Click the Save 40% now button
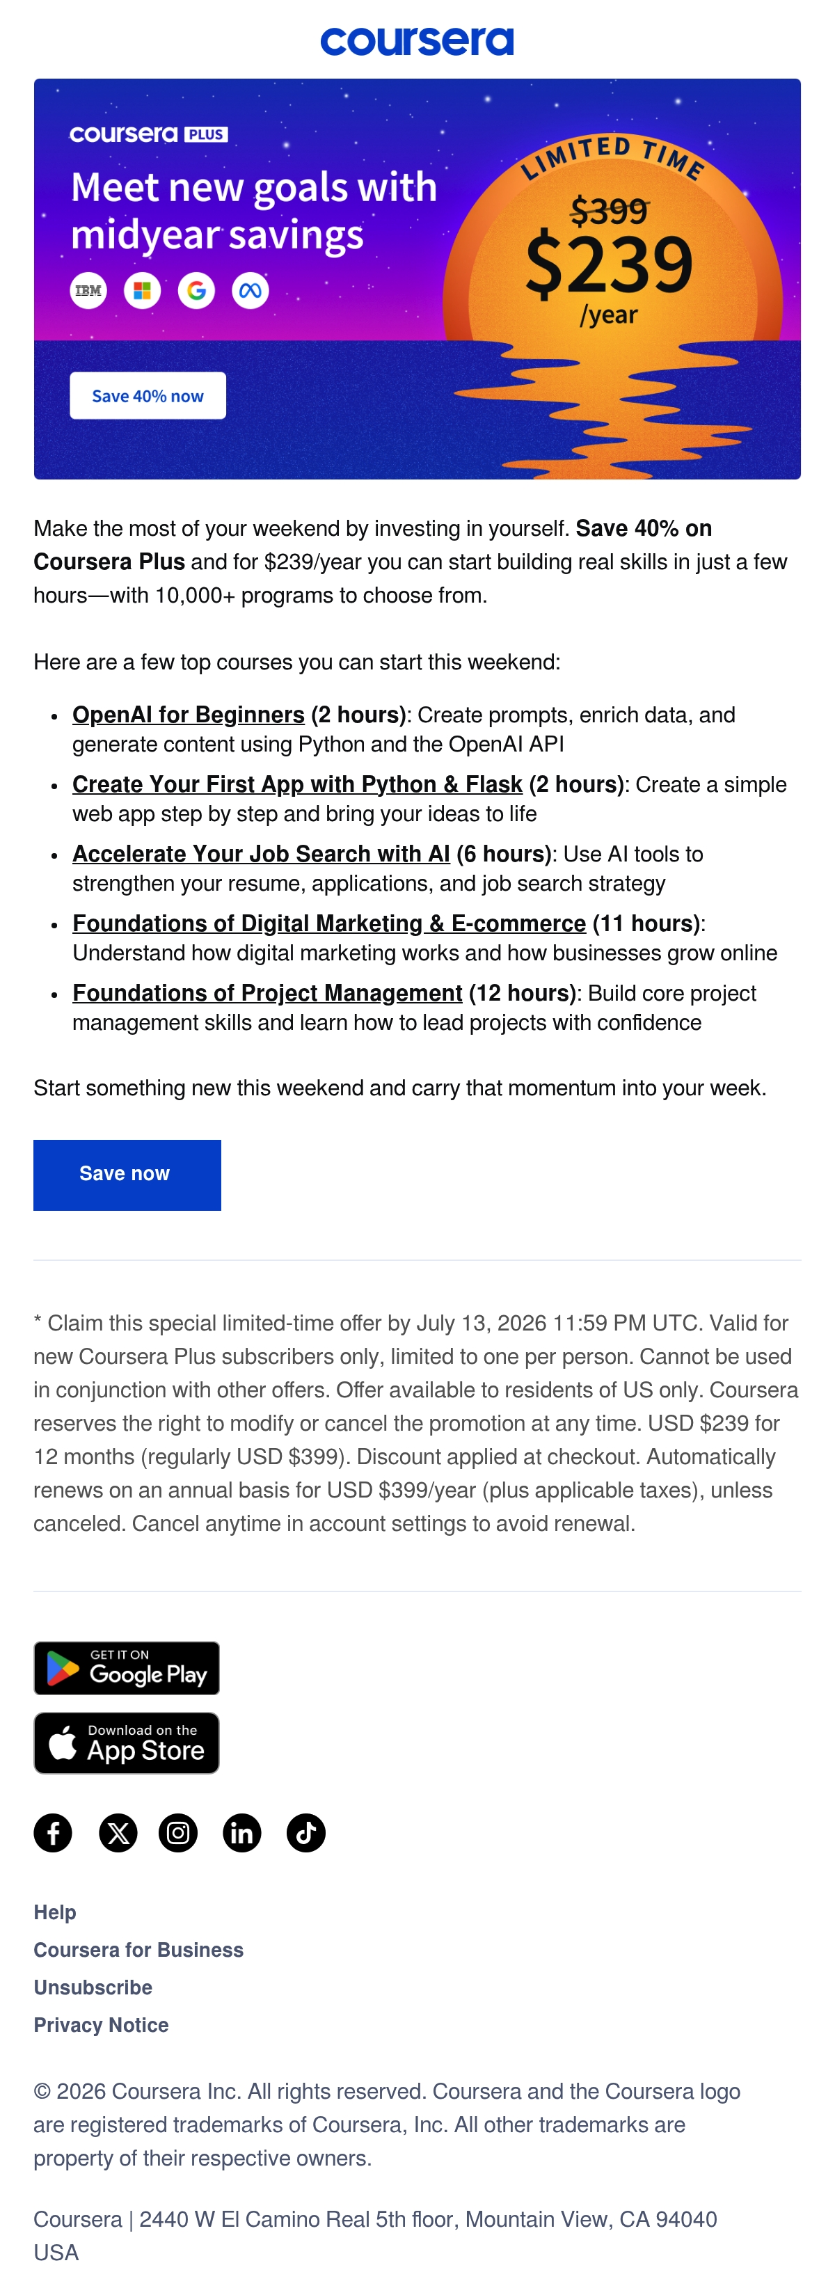This screenshot has width=835, height=2295. 148,395
